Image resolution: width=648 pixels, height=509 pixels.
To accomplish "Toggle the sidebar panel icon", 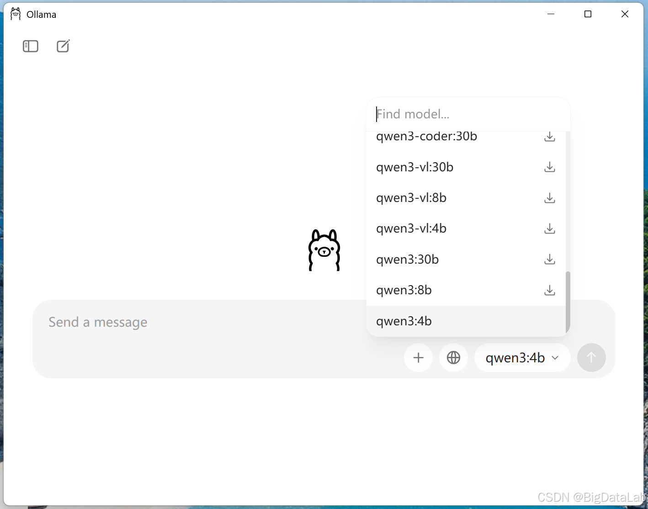I will (x=31, y=46).
